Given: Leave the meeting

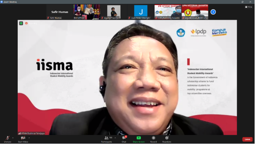Looking at the screenshot, I should click(x=247, y=139).
